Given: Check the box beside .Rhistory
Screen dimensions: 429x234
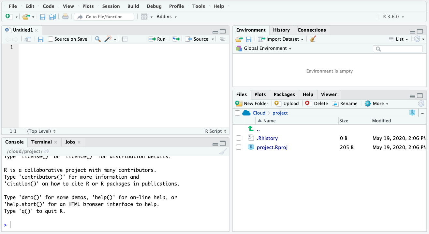Looking at the screenshot, I should 239,138.
